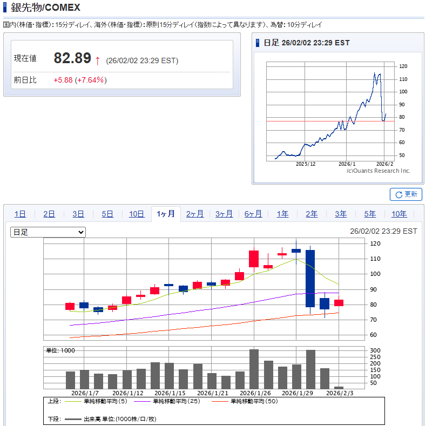426x426 pixels.
Task: Switch to the 1日 period tab
Action: pos(20,214)
